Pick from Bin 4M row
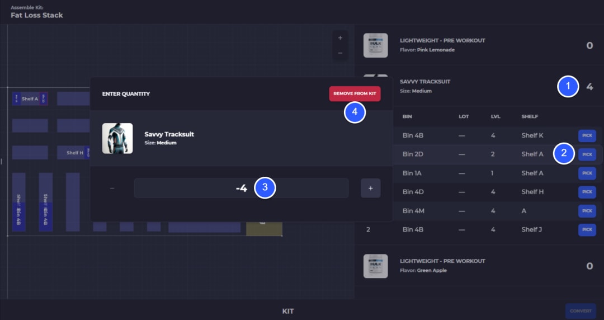Viewport: 604px width, 320px height. pos(587,211)
